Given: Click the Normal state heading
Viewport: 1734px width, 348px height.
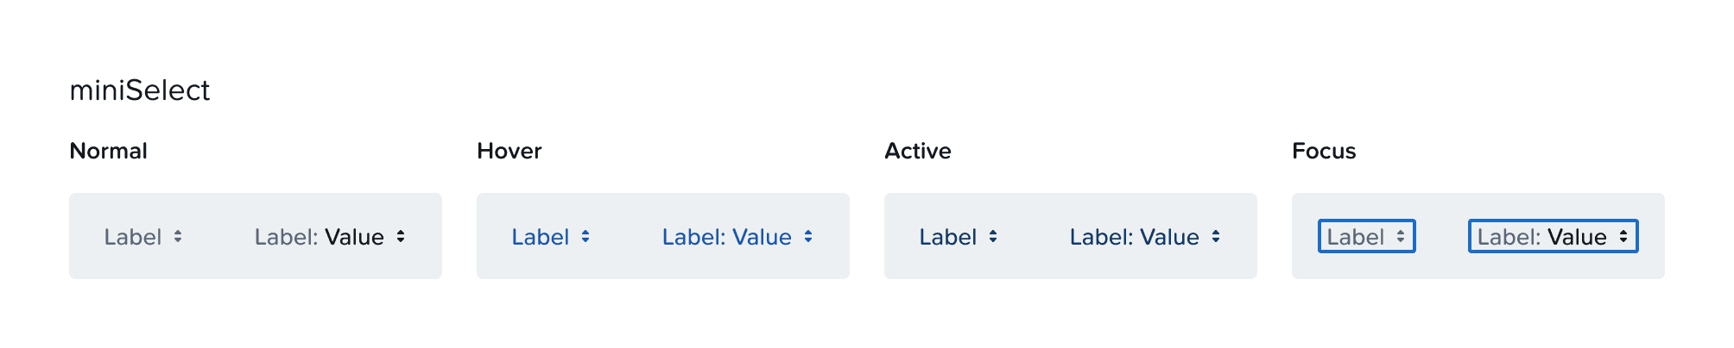Looking at the screenshot, I should (109, 152).
